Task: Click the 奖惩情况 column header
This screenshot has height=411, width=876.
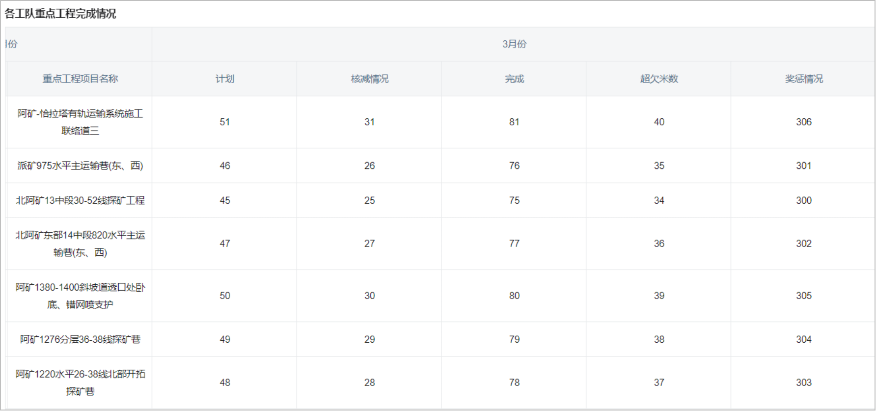Action: point(803,79)
